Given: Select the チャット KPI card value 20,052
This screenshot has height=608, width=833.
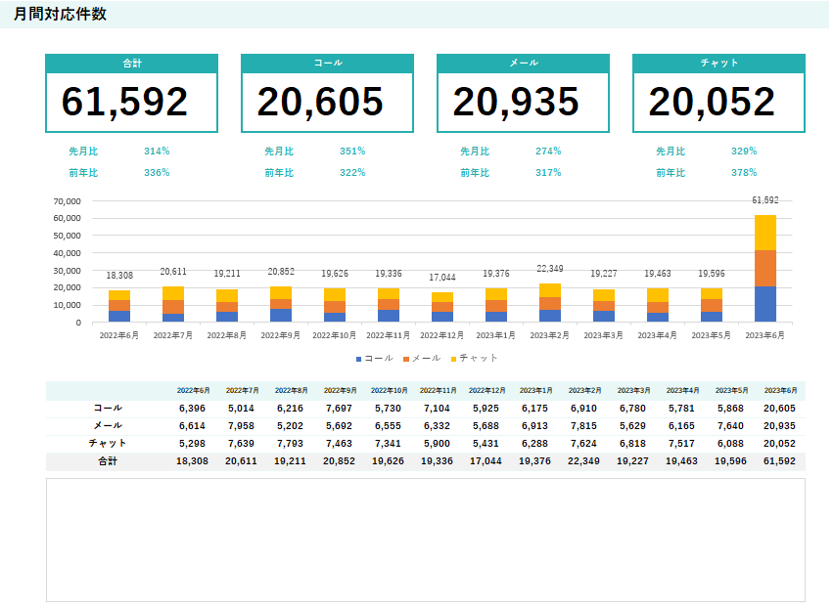Looking at the screenshot, I should tap(712, 103).
